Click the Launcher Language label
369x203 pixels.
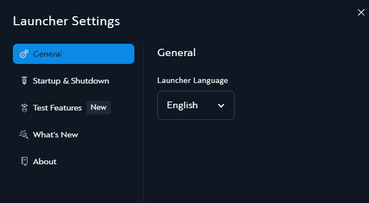tap(193, 80)
